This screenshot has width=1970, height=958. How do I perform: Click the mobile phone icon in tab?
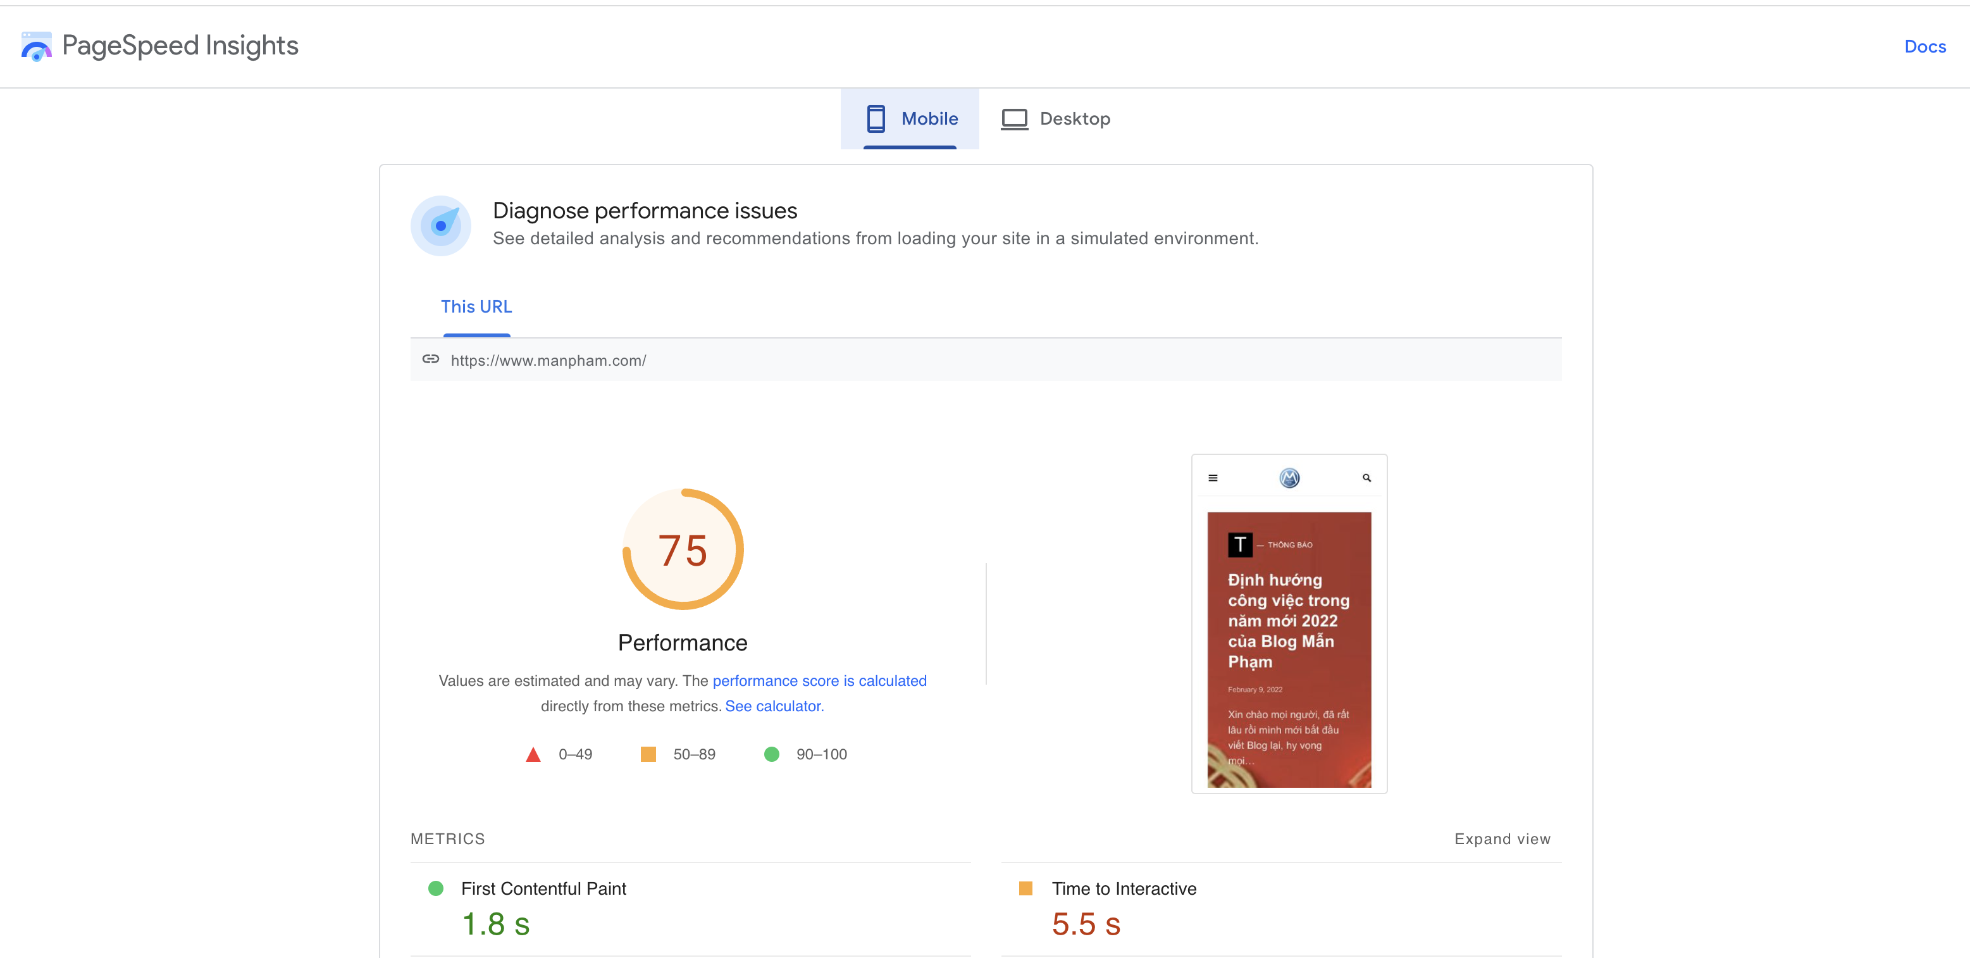click(876, 118)
